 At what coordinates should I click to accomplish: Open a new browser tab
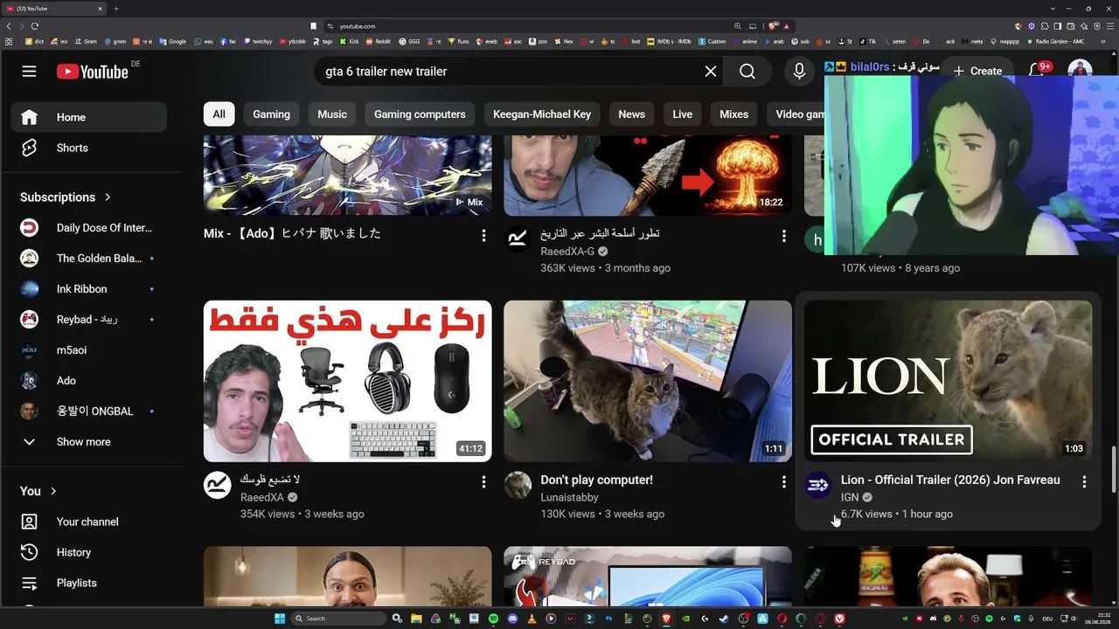(115, 9)
